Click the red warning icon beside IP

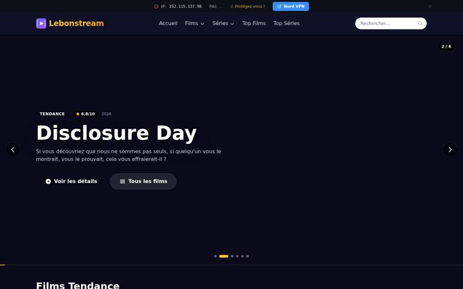(156, 6)
